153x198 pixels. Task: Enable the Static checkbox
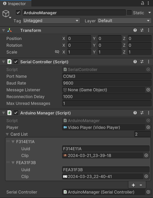(x=129, y=13)
